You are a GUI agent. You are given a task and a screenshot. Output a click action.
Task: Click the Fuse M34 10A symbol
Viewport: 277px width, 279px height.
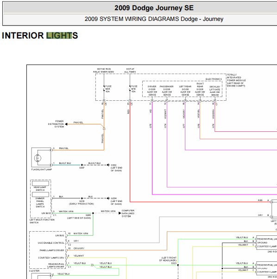tap(104, 89)
